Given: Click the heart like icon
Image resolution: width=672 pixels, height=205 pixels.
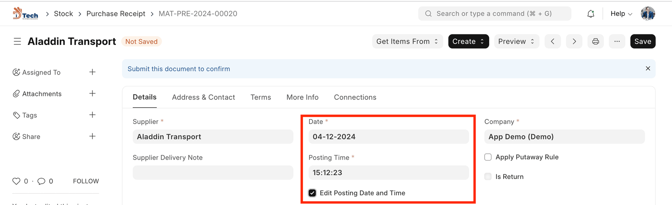Looking at the screenshot, I should point(16,181).
